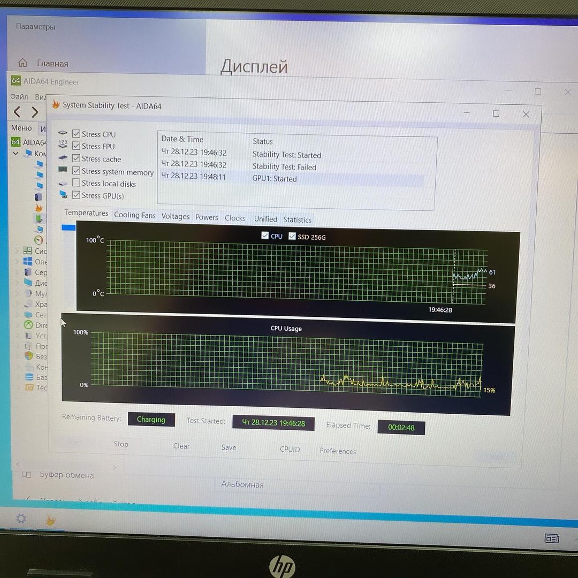
Task: Select the Тес benchmark tree item
Action: [36, 387]
